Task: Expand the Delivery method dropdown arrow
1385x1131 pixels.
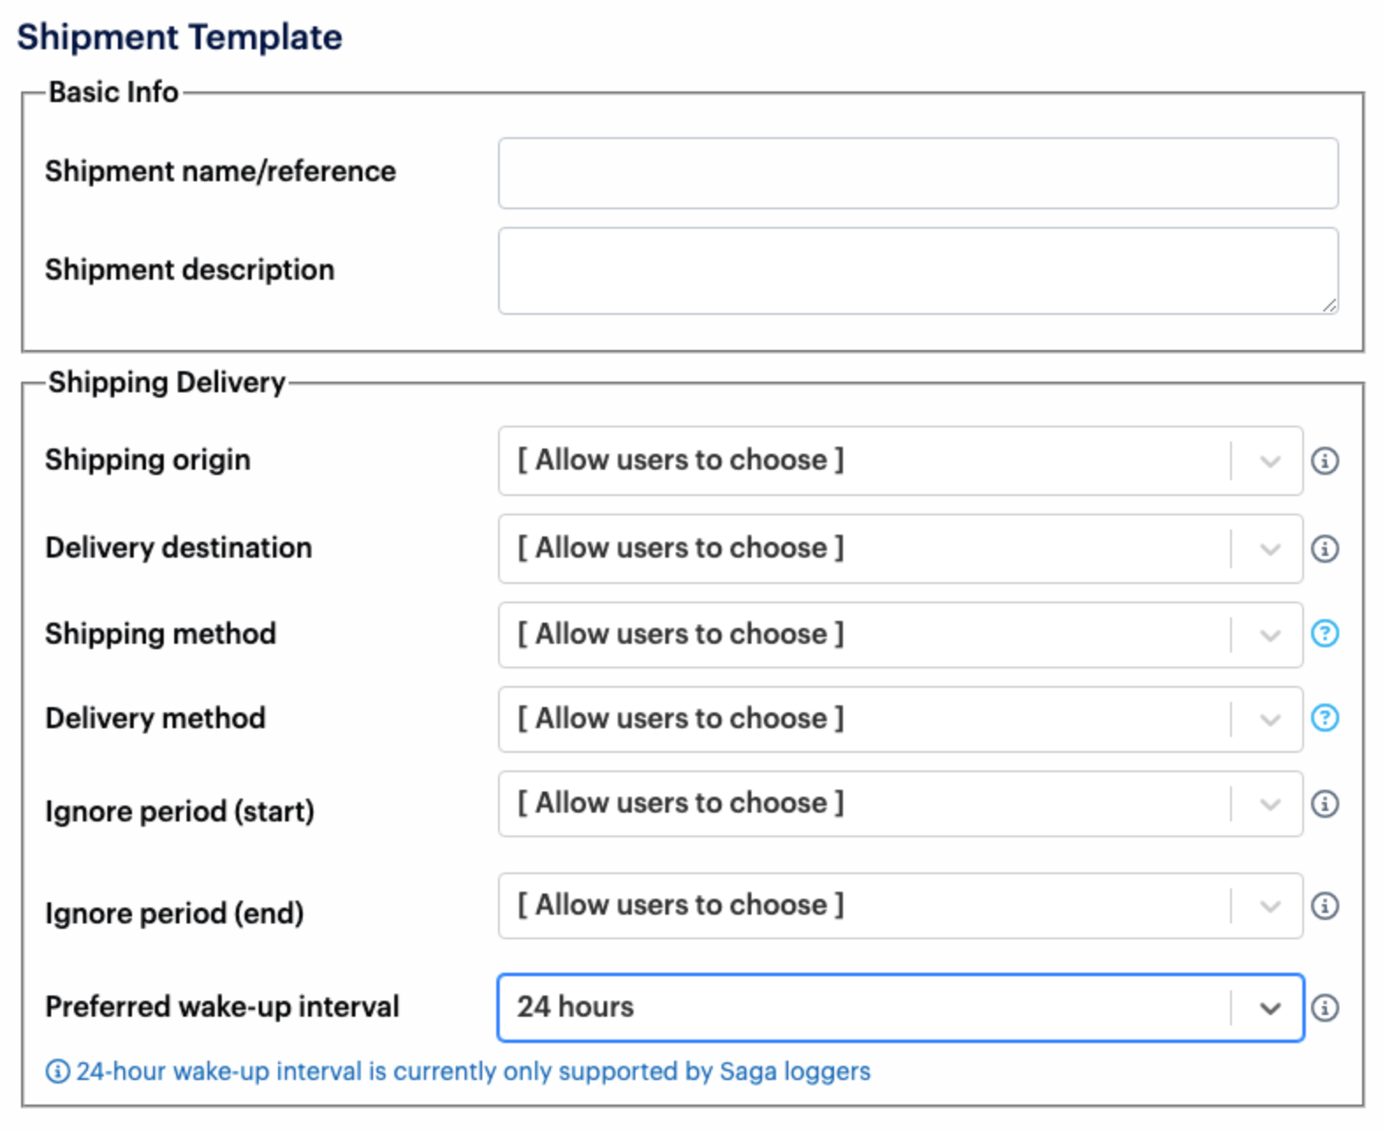Action: pyautogui.click(x=1269, y=719)
